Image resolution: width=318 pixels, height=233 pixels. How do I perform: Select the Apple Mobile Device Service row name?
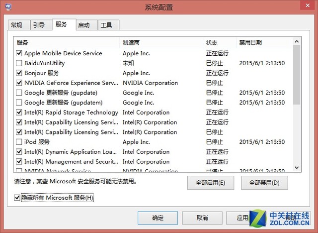point(63,53)
